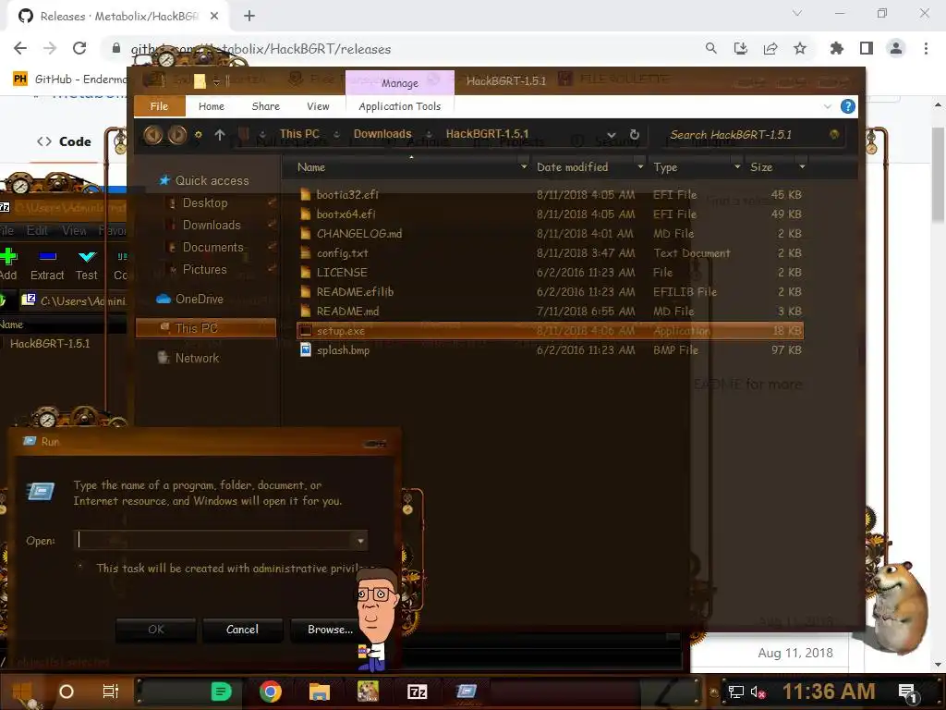Click the Task View taskbar icon
This screenshot has width=946, height=710.
111,692
